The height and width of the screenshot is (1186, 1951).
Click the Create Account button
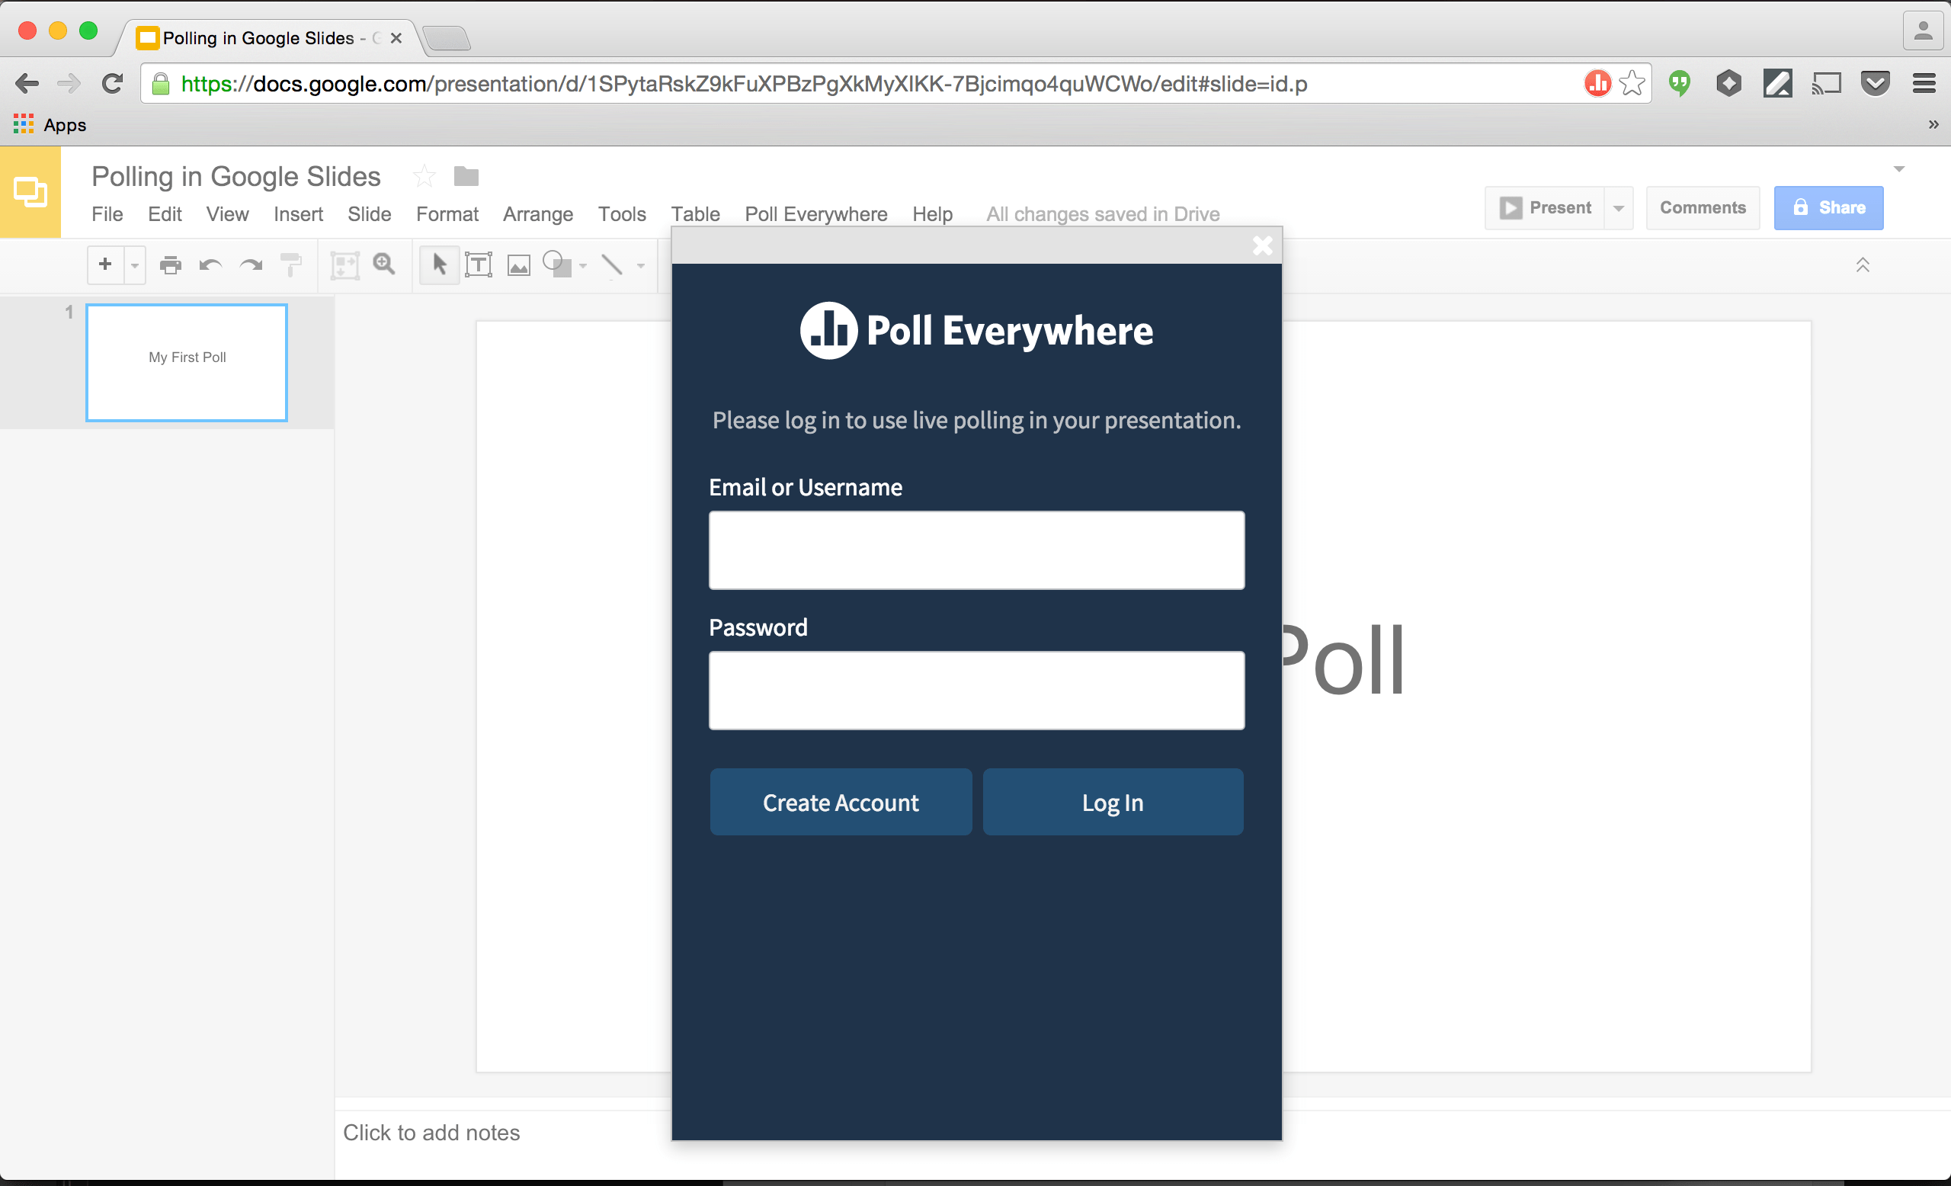point(839,801)
